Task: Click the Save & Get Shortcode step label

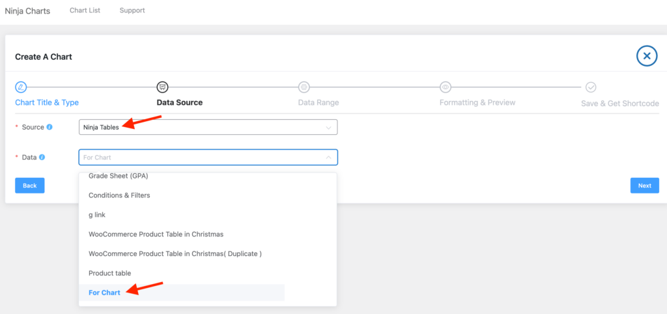Action: [620, 104]
